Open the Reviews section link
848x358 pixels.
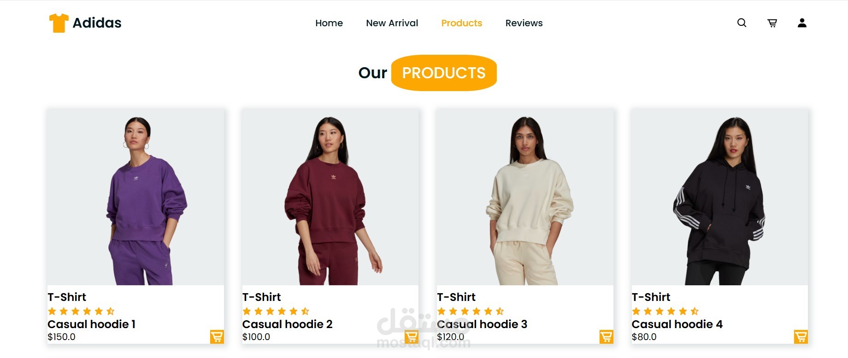click(524, 23)
